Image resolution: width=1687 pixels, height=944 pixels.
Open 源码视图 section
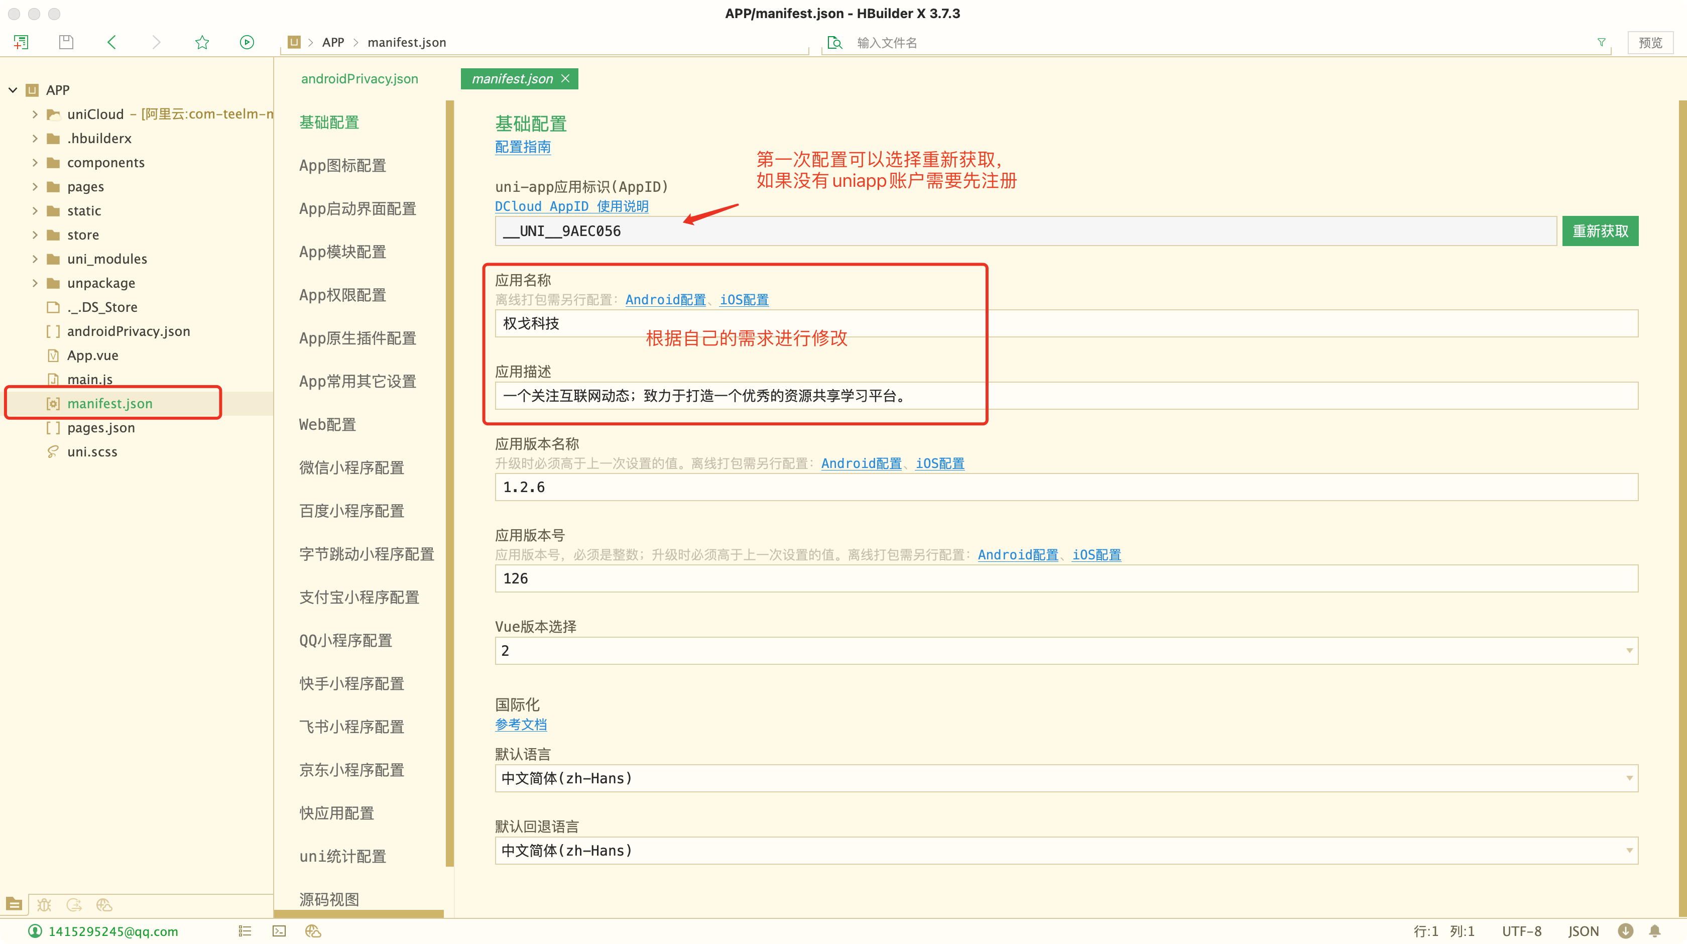point(329,899)
